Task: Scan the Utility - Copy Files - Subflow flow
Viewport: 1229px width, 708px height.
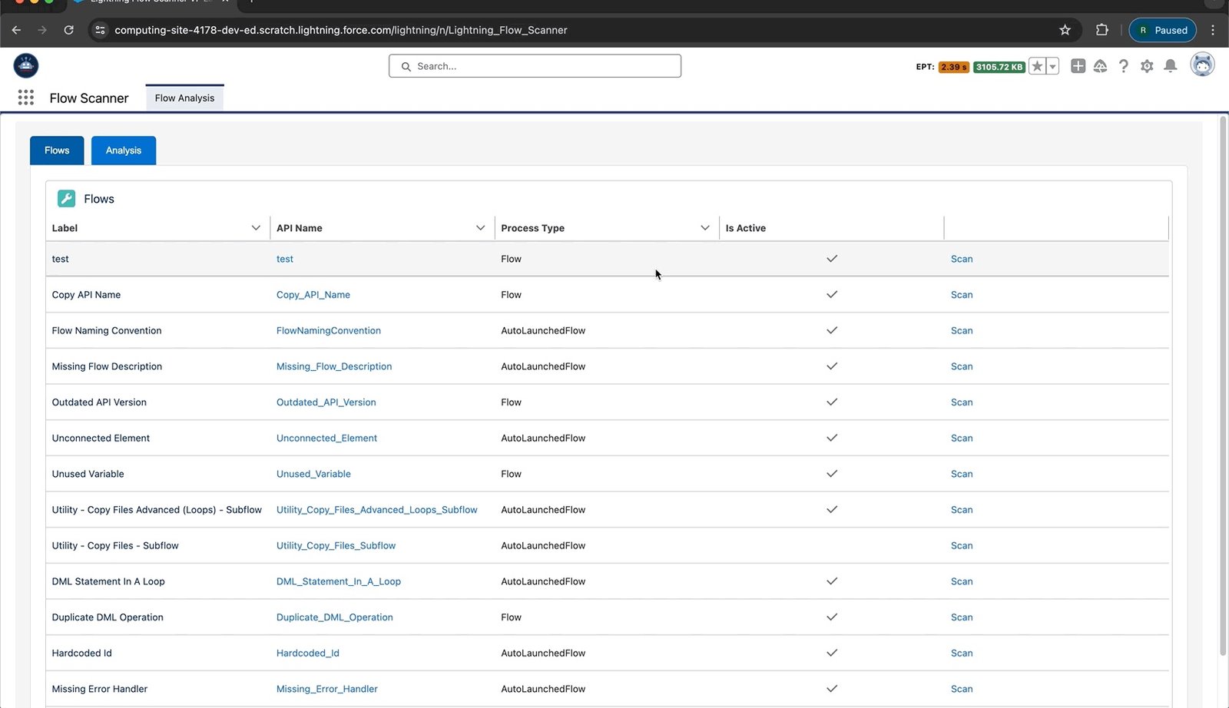Action: [x=962, y=546]
